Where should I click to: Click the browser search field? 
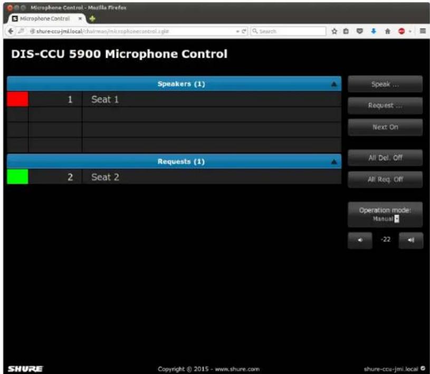tap(288, 31)
